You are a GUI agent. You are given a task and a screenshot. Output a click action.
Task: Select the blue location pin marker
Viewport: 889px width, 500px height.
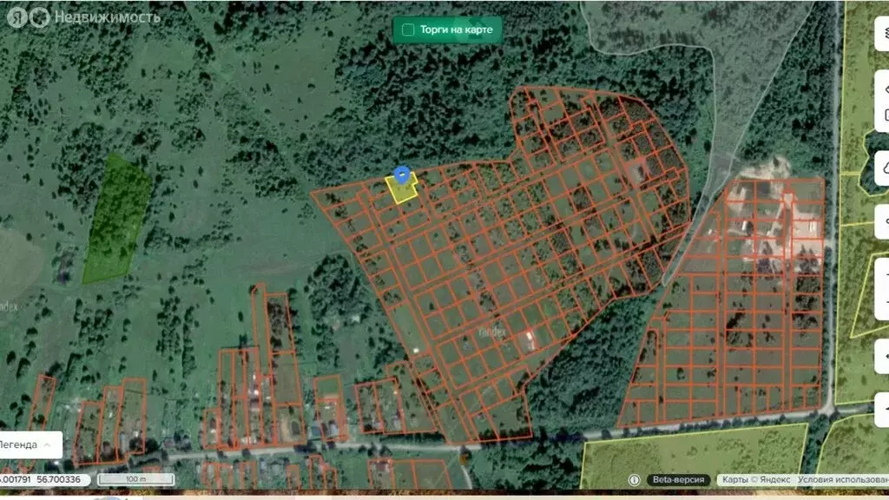pos(402,175)
